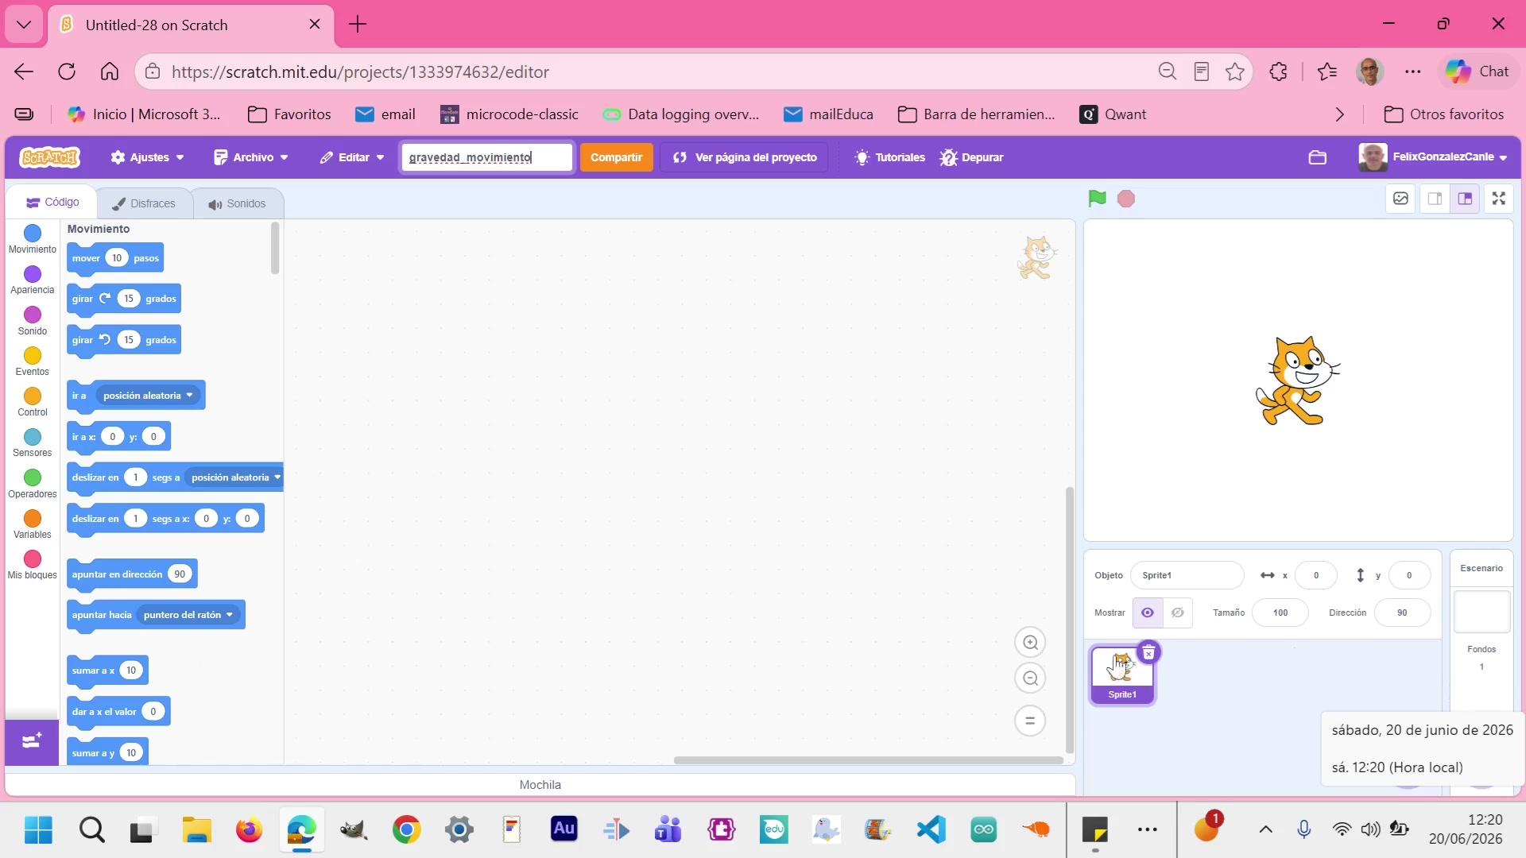The height and width of the screenshot is (858, 1526).
Task: Switch to small stage layout
Action: coord(1435,199)
